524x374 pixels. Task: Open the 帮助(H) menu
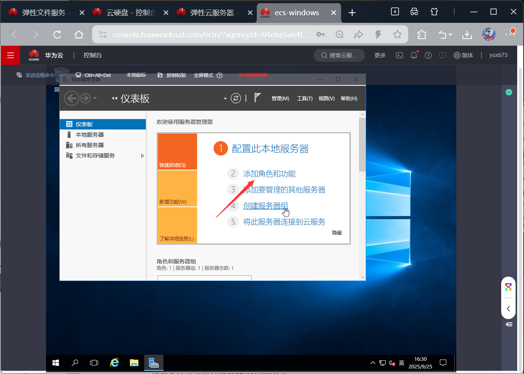pyautogui.click(x=349, y=99)
